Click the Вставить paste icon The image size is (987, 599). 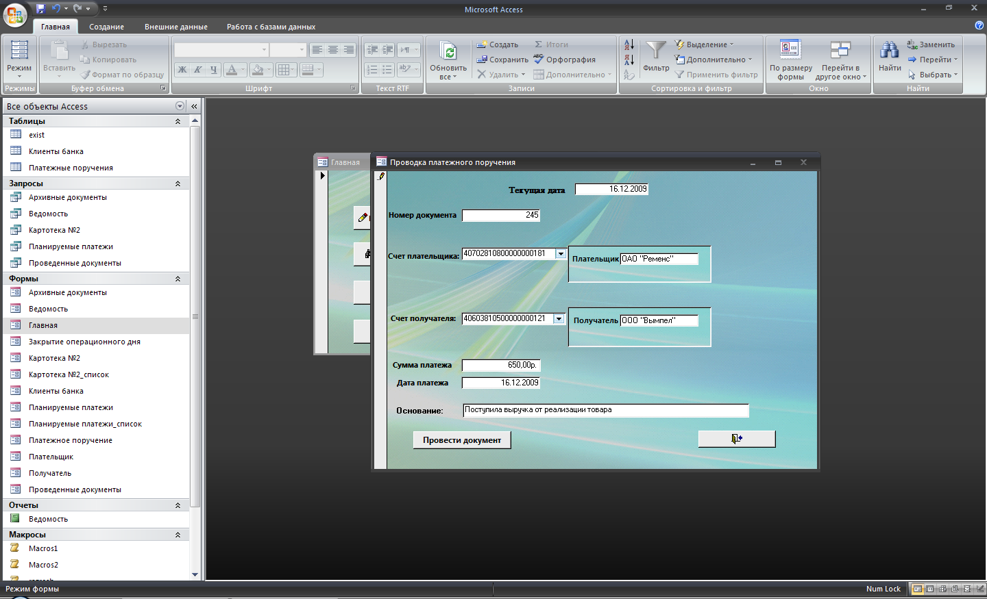coord(60,51)
